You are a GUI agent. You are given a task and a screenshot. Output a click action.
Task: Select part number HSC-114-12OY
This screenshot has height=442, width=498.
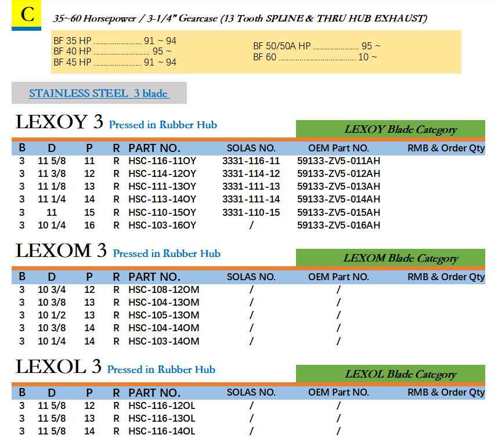[x=163, y=173]
